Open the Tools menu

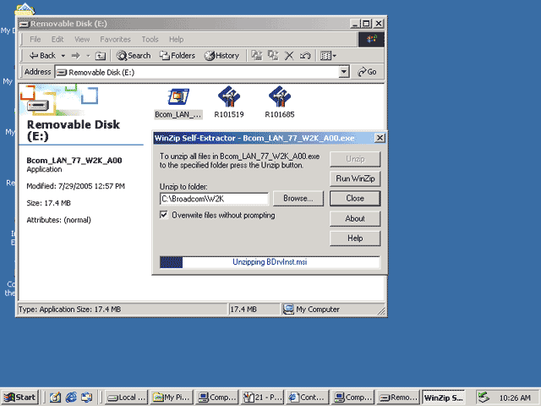pyautogui.click(x=150, y=40)
